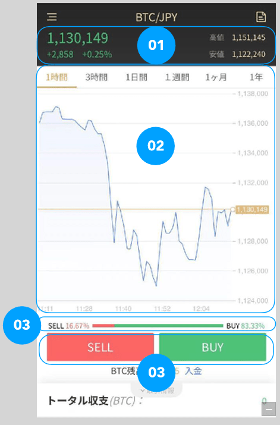The width and height of the screenshot is (280, 425).
Task: Tap the green BUY button
Action: [212, 347]
